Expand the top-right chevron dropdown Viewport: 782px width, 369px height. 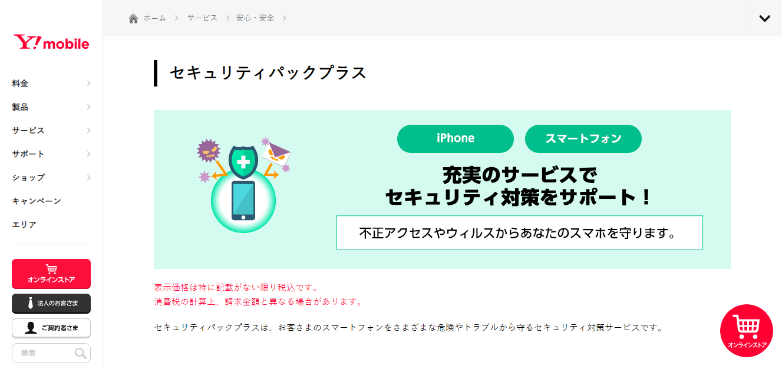pyautogui.click(x=764, y=18)
